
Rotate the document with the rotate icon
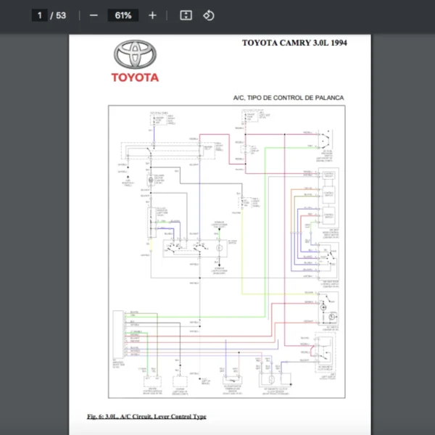209,15
